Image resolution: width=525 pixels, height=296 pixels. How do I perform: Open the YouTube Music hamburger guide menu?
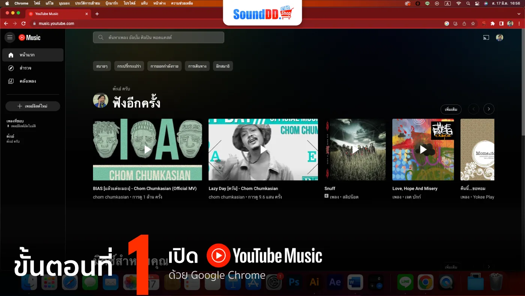(x=10, y=37)
